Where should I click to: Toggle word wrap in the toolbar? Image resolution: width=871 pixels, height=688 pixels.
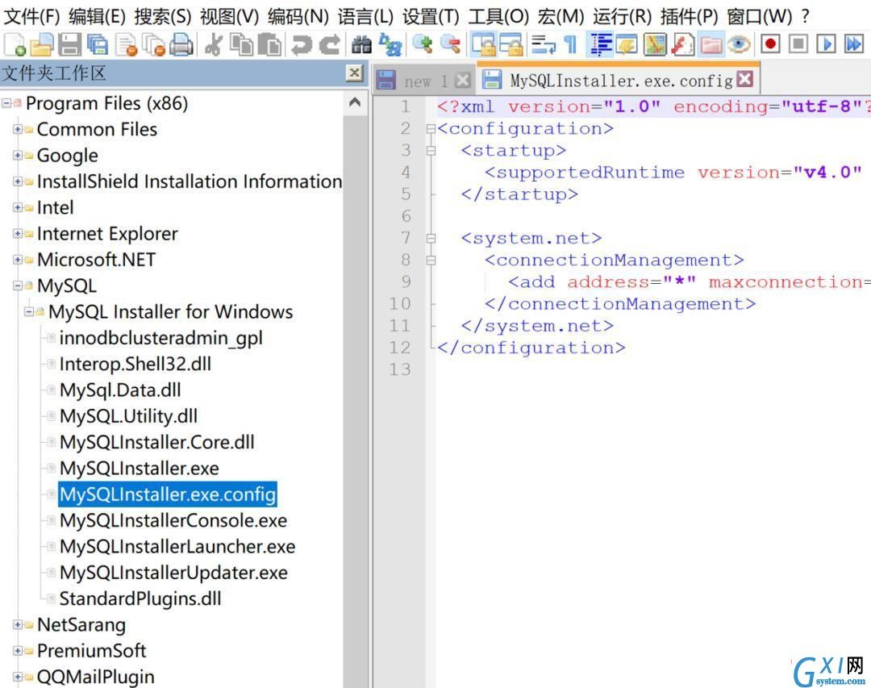tap(543, 44)
